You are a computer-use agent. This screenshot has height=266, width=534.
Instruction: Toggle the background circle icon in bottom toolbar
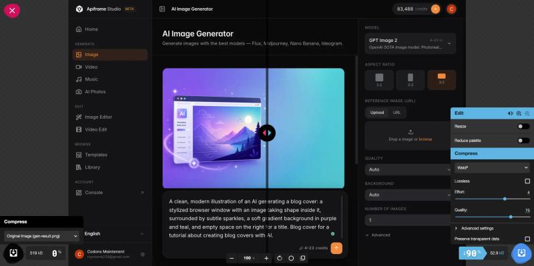291,258
